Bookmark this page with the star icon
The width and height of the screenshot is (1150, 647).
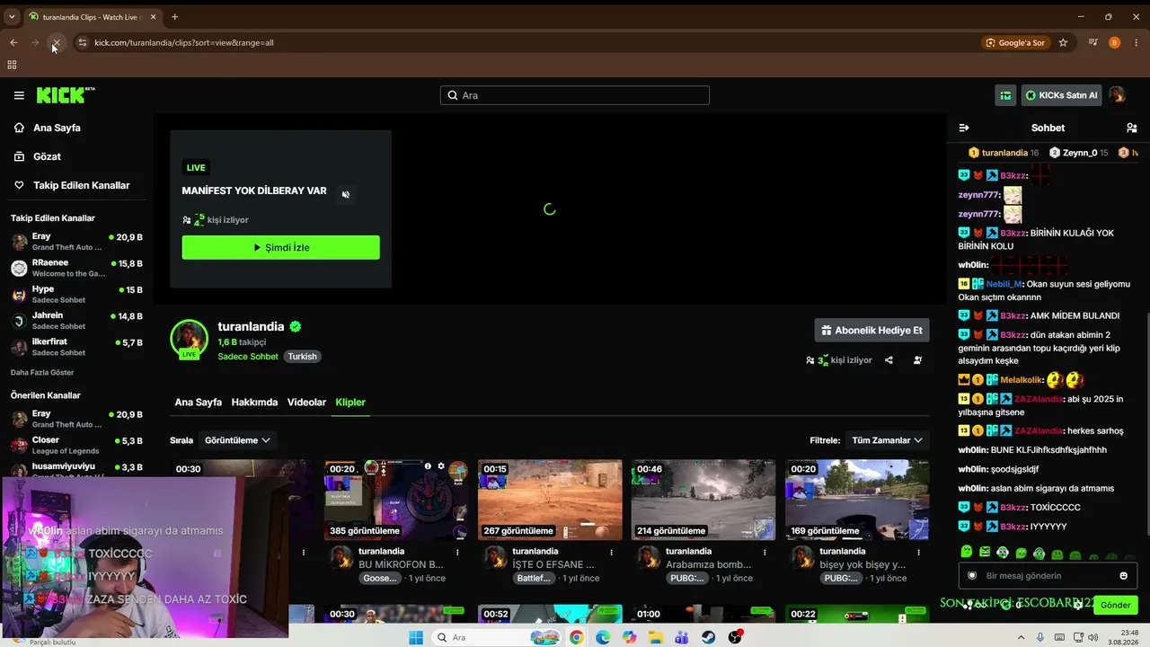[x=1063, y=42]
